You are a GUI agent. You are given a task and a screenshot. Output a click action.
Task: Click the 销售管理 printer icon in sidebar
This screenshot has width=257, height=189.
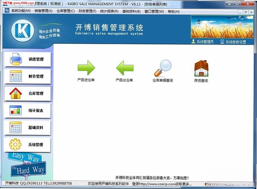click(x=16, y=59)
